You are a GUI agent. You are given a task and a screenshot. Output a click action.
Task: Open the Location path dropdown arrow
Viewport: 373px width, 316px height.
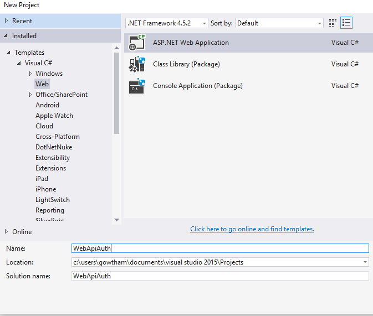(x=365, y=262)
